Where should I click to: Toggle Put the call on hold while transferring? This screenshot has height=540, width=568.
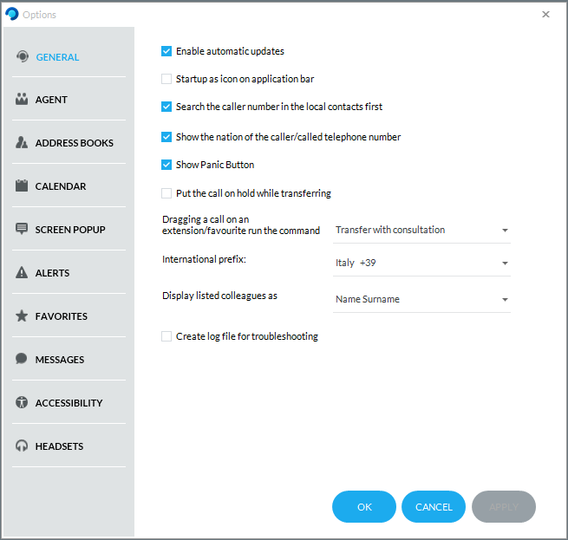pyautogui.click(x=166, y=193)
